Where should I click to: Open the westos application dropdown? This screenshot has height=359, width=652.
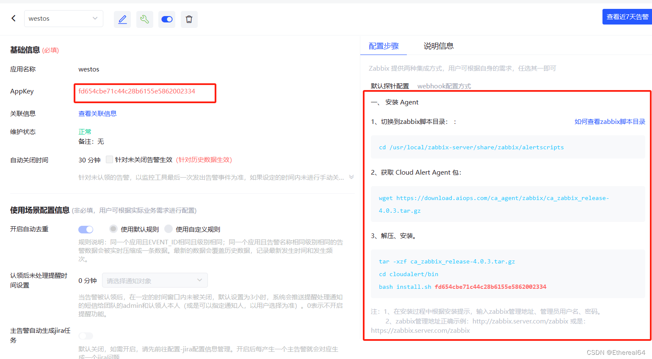point(64,19)
